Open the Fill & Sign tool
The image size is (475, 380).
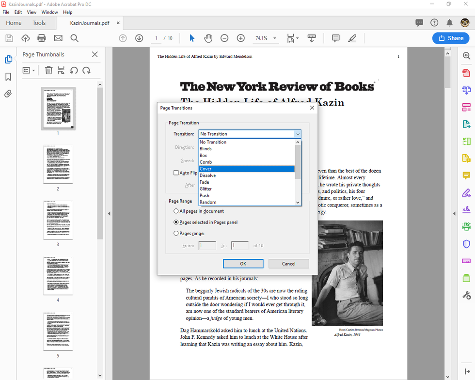[466, 192]
